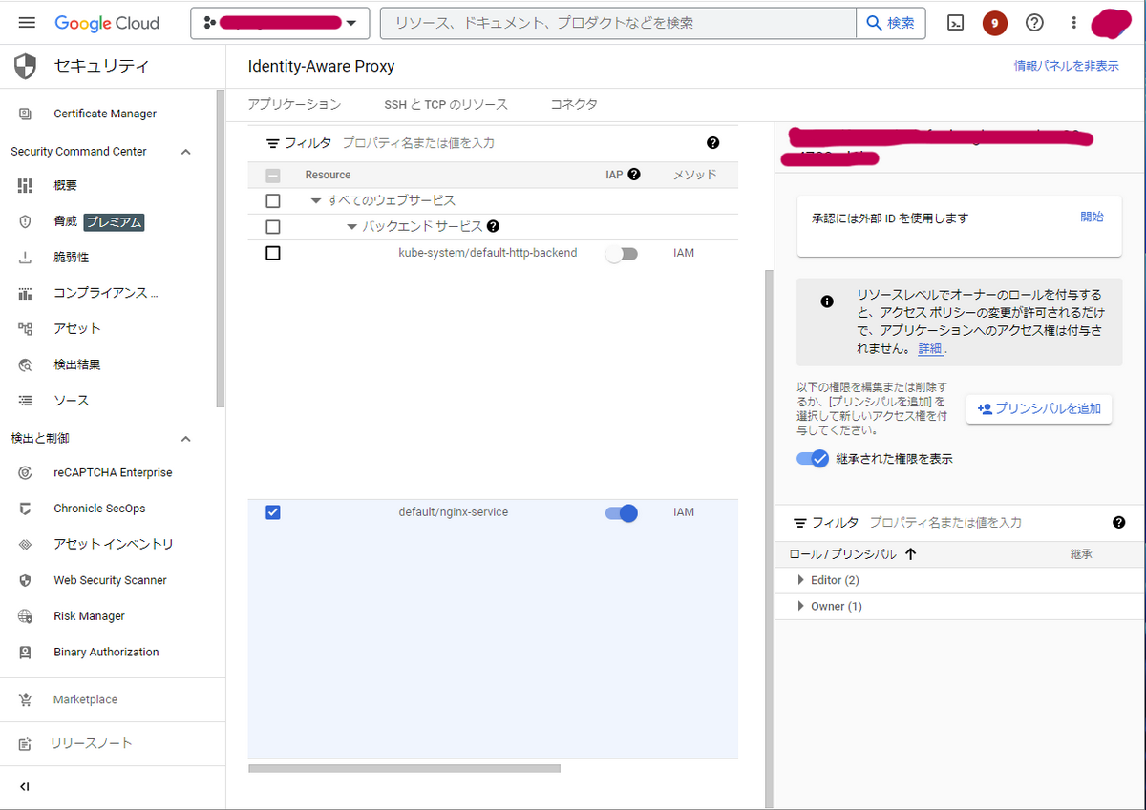Click the 検出結果 search icon
Image resolution: width=1146 pixels, height=810 pixels.
pos(26,364)
